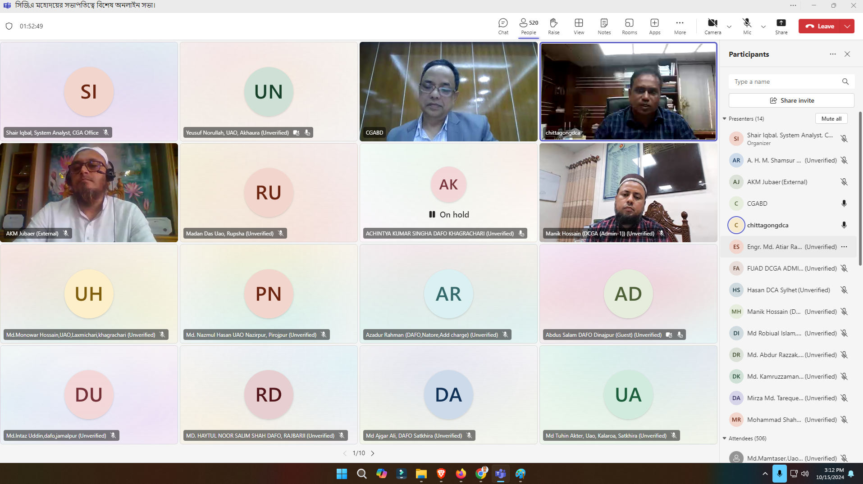Open the Chat panel
The image size is (863, 484).
coord(503,26)
